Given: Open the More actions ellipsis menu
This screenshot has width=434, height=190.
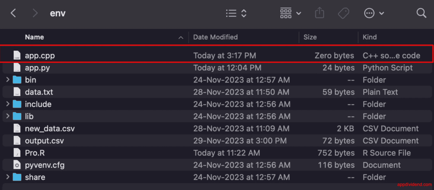Looking at the screenshot, I should 369,13.
